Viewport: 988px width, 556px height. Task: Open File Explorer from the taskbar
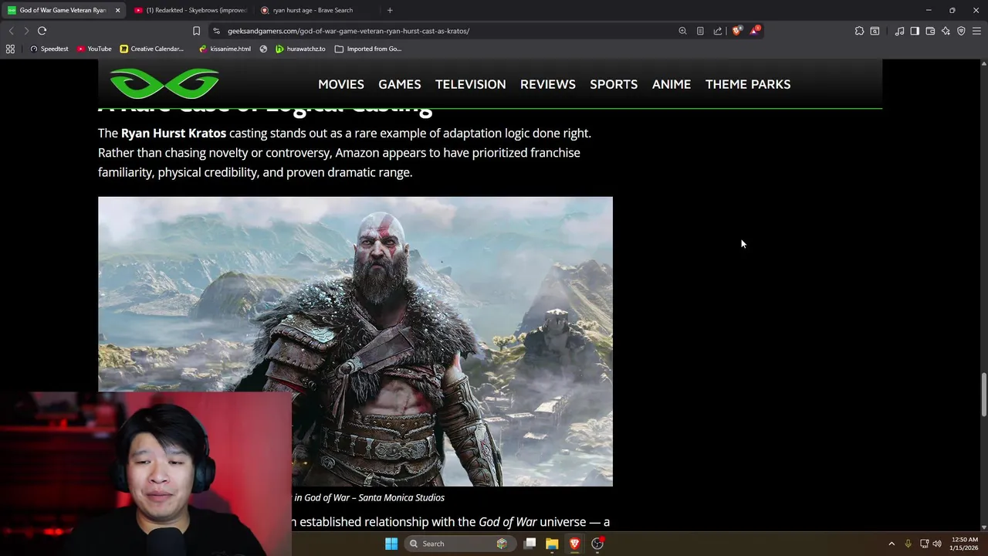tap(552, 544)
